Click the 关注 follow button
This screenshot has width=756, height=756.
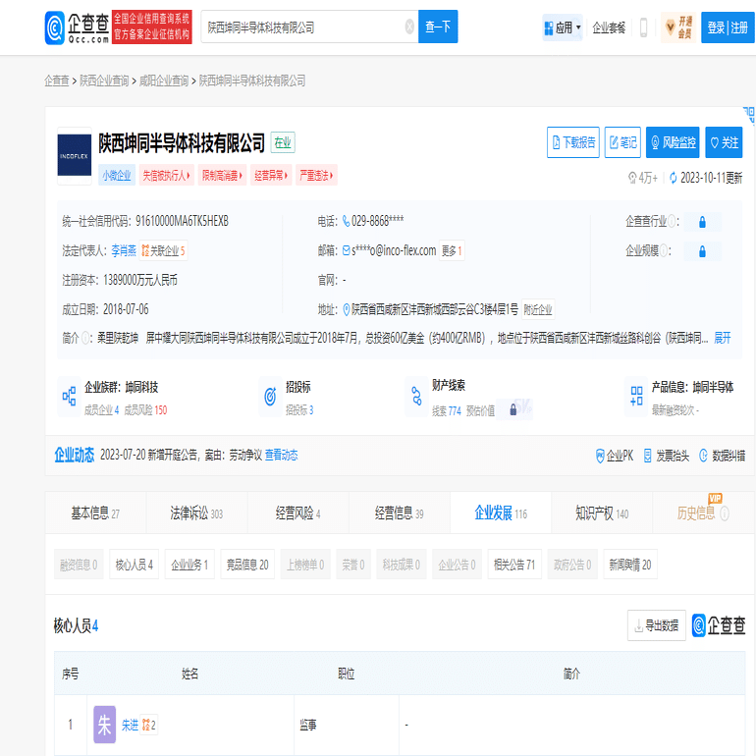tap(724, 142)
